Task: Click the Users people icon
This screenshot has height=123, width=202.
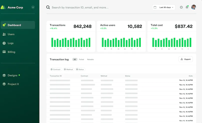Action: point(4,34)
